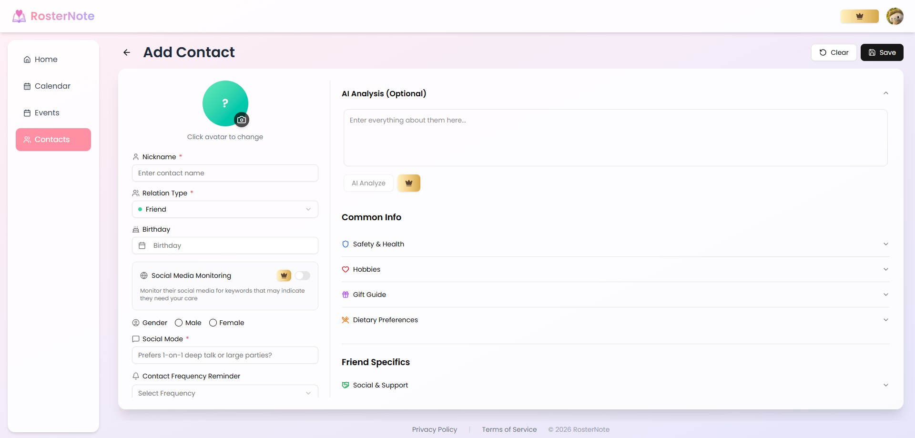Click the profile avatar in the top corner
The image size is (915, 438).
point(895,16)
